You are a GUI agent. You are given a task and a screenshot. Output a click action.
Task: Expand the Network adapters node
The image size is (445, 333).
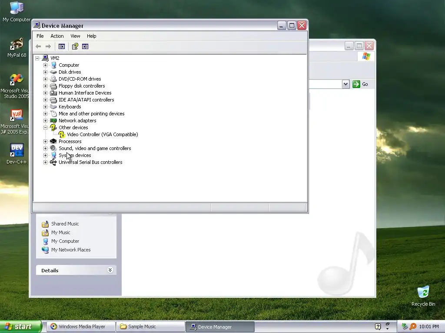(45, 121)
